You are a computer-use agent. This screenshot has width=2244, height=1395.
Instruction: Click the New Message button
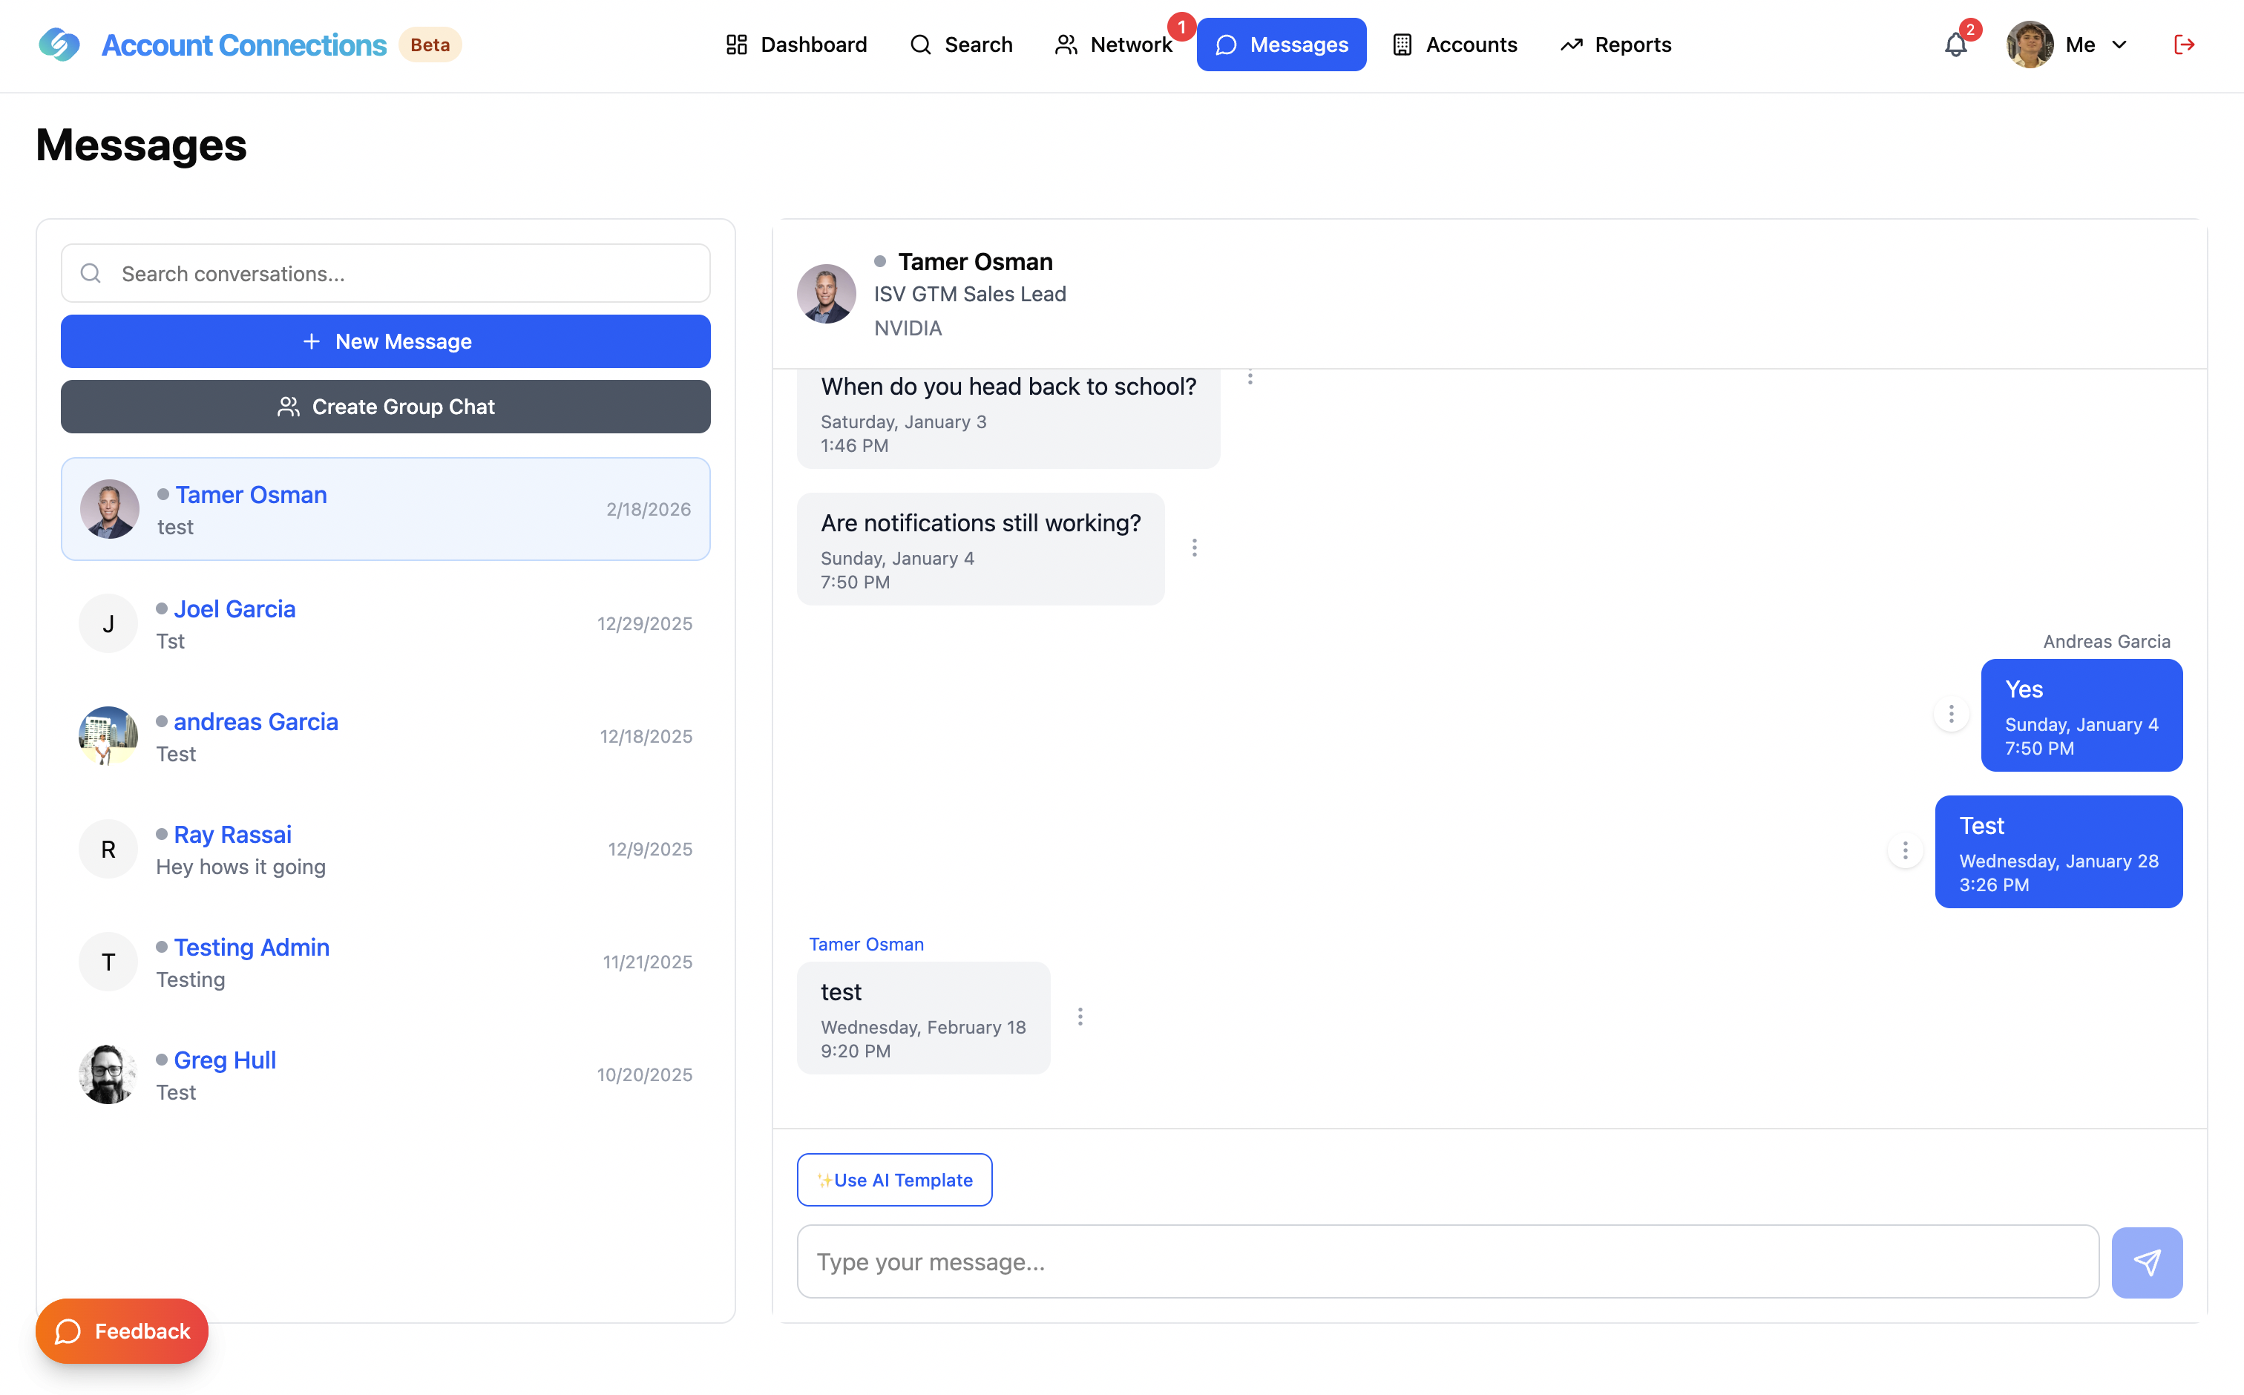pyautogui.click(x=386, y=341)
